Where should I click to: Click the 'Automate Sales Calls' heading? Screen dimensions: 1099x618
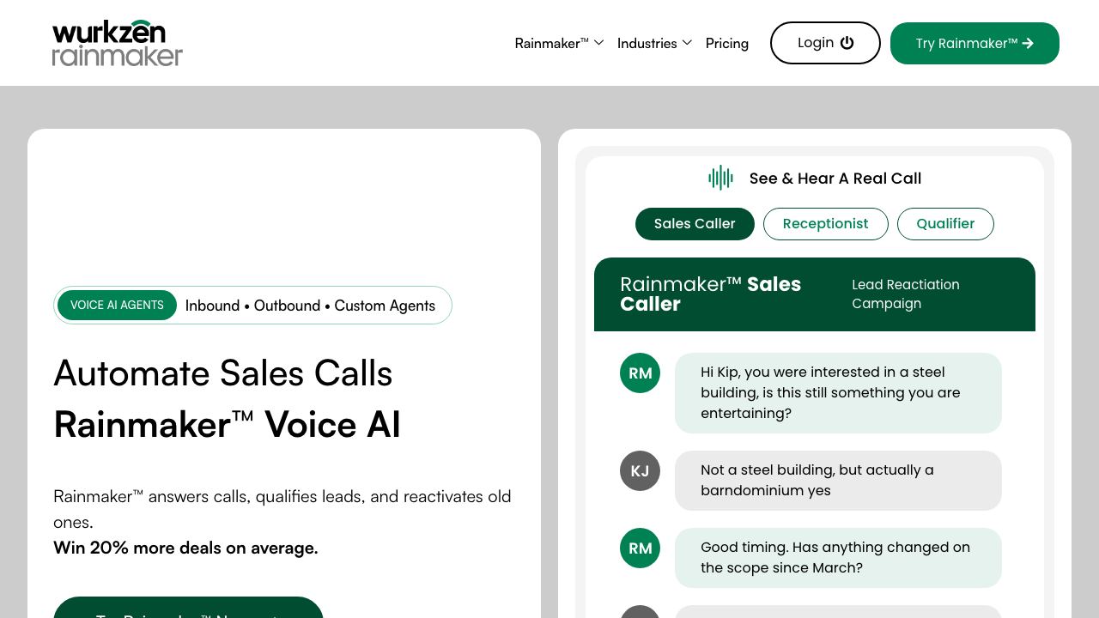click(x=223, y=373)
